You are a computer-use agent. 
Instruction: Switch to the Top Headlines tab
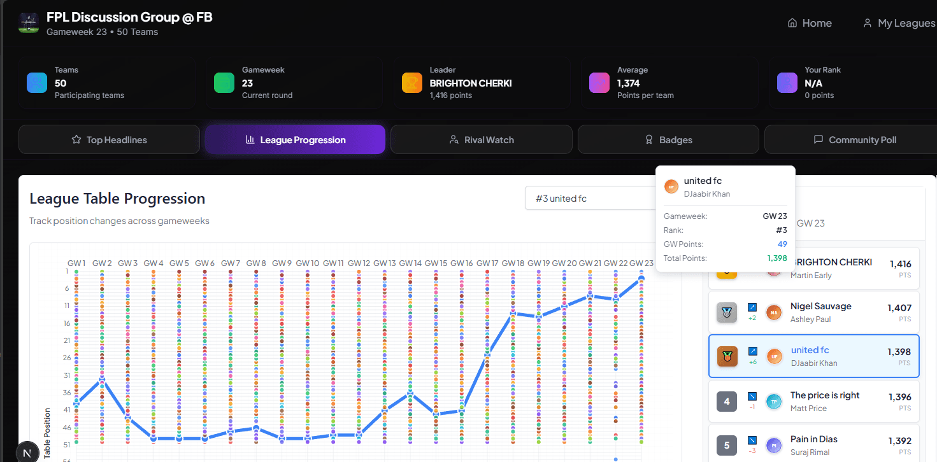(109, 139)
